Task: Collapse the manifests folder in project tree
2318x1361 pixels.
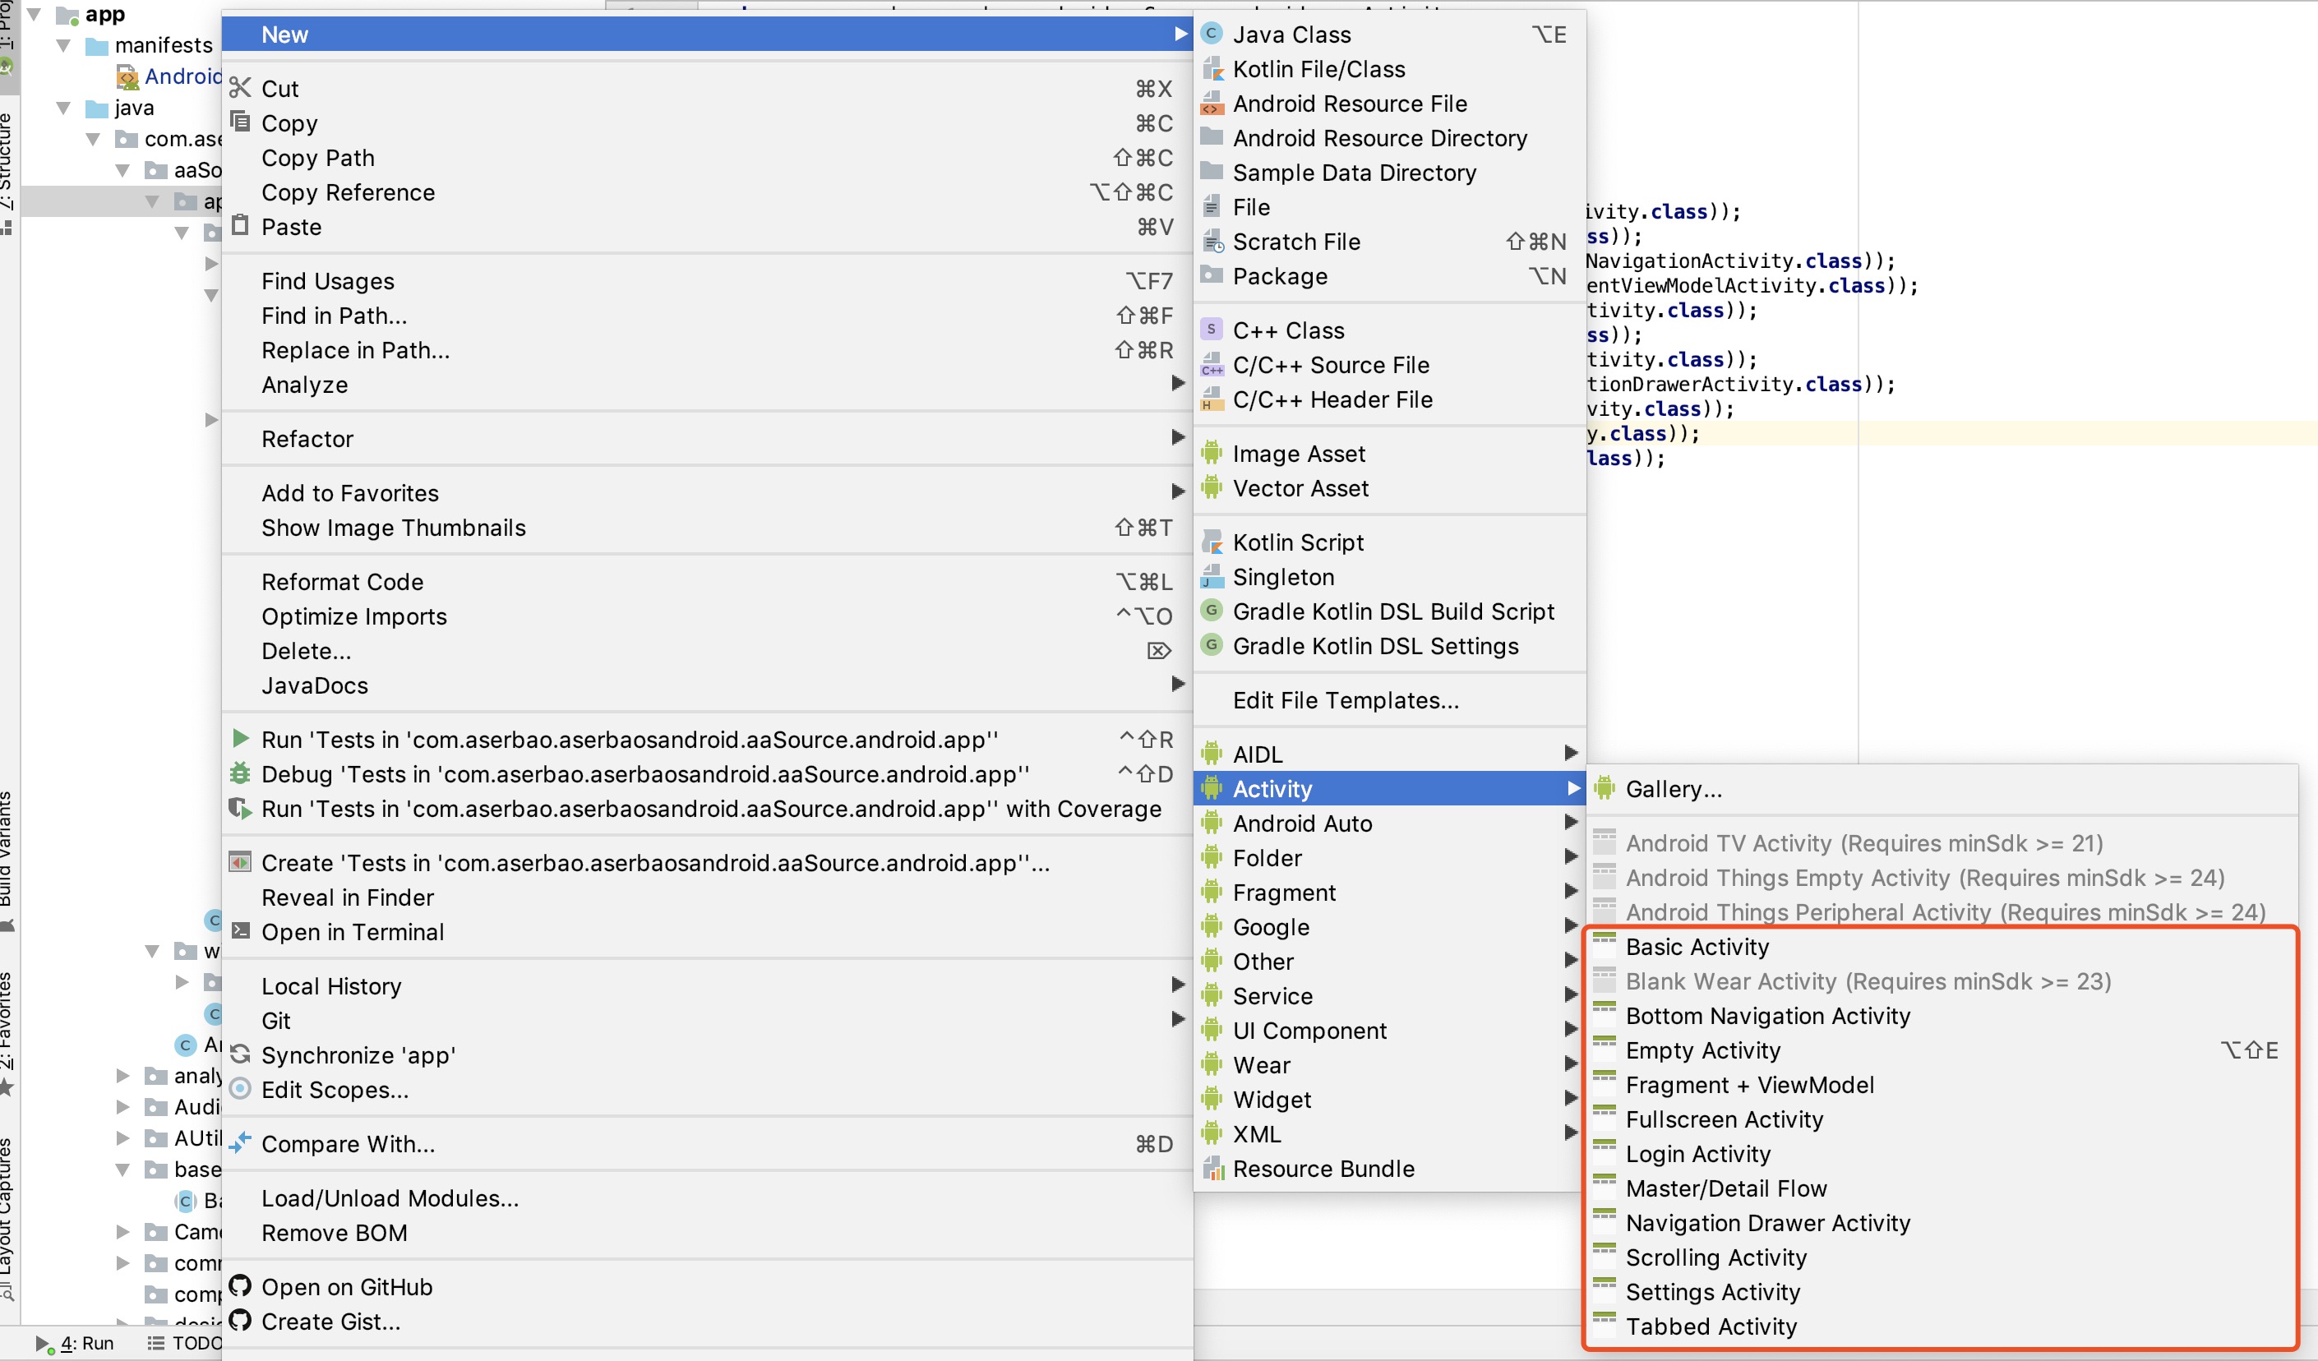Action: coord(63,45)
